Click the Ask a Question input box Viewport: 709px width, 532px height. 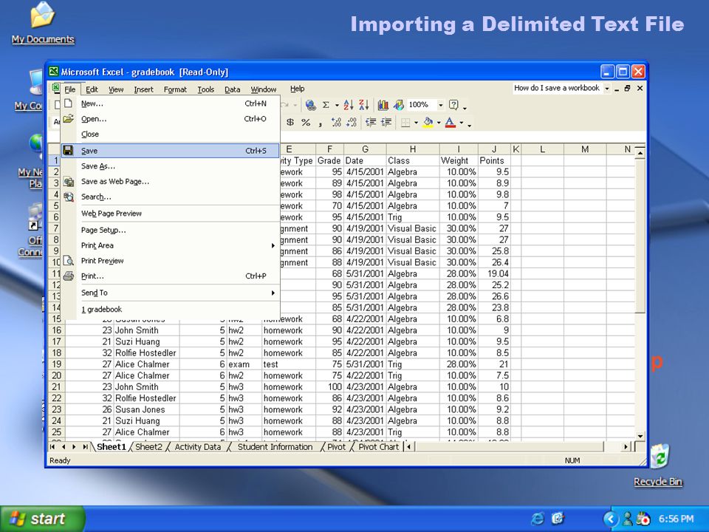coord(557,88)
